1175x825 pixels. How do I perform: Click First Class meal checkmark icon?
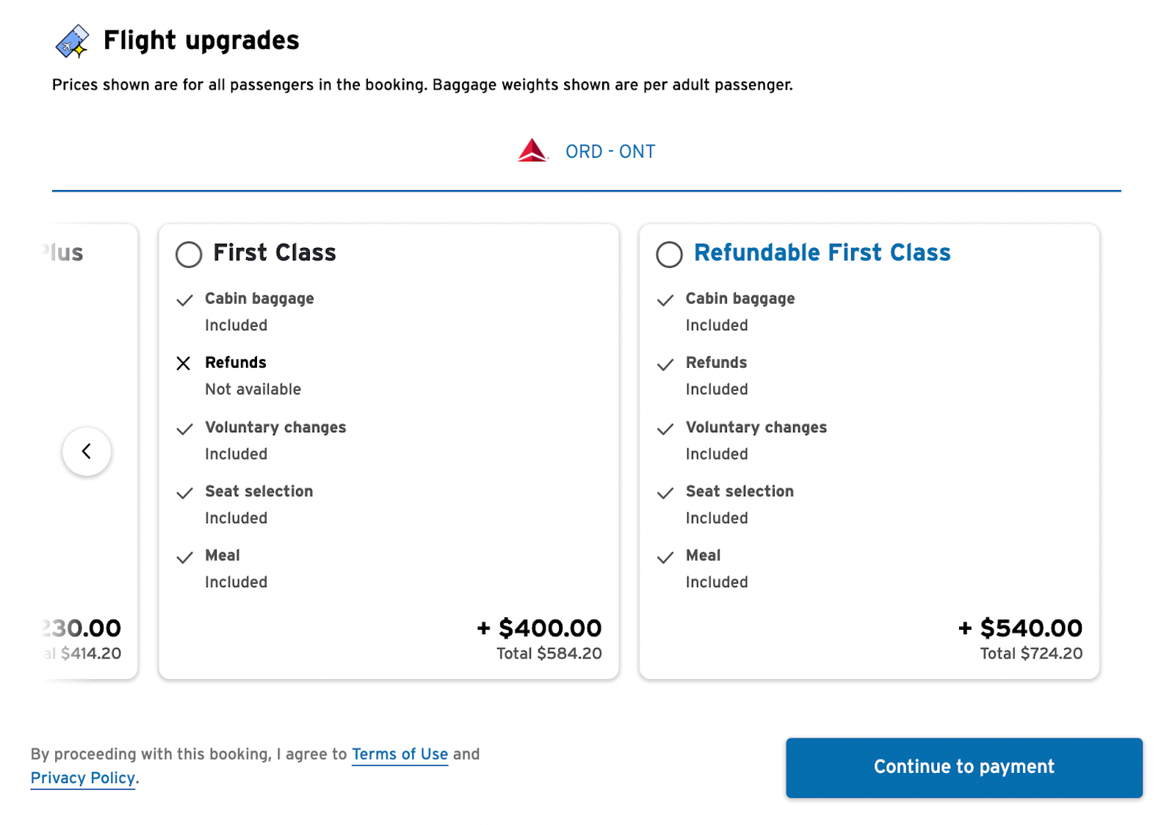pos(185,557)
